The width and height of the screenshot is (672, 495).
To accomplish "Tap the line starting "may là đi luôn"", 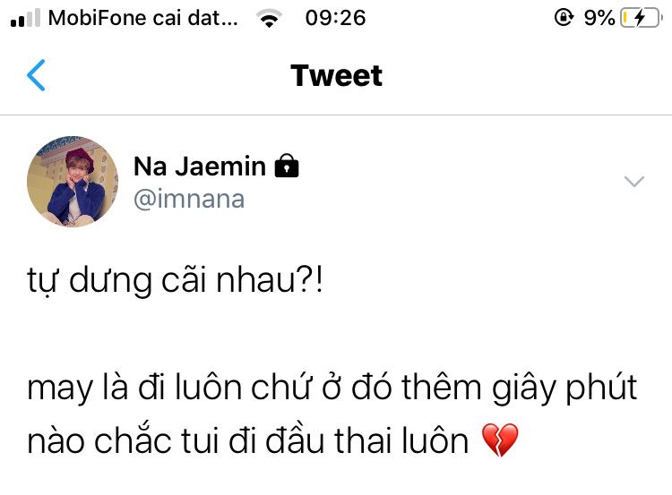I will click(x=332, y=388).
